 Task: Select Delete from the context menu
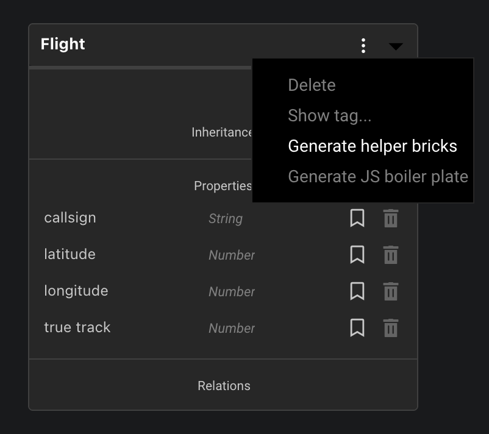click(x=312, y=85)
